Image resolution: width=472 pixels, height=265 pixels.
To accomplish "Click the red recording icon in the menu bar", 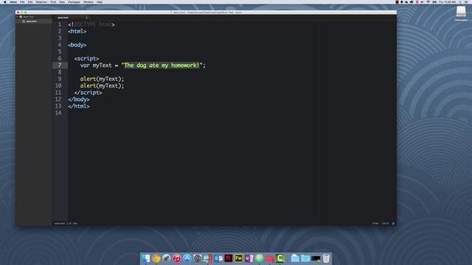I will pyautogui.click(x=397, y=1).
